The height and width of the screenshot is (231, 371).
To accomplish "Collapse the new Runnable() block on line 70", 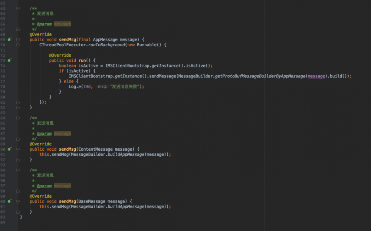I will [x=18, y=45].
